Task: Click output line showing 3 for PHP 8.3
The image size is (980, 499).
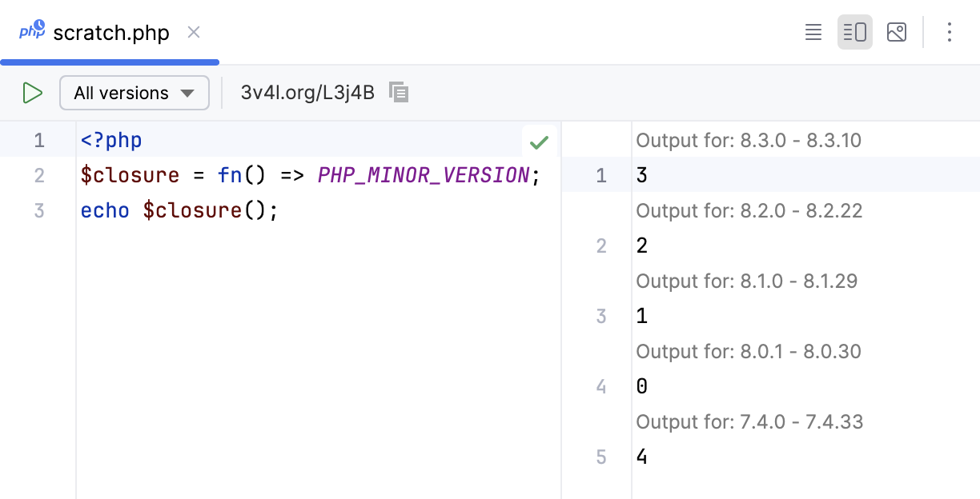Action: coord(641,174)
